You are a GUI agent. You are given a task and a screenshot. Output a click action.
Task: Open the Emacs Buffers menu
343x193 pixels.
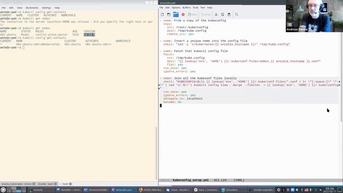(x=187, y=8)
